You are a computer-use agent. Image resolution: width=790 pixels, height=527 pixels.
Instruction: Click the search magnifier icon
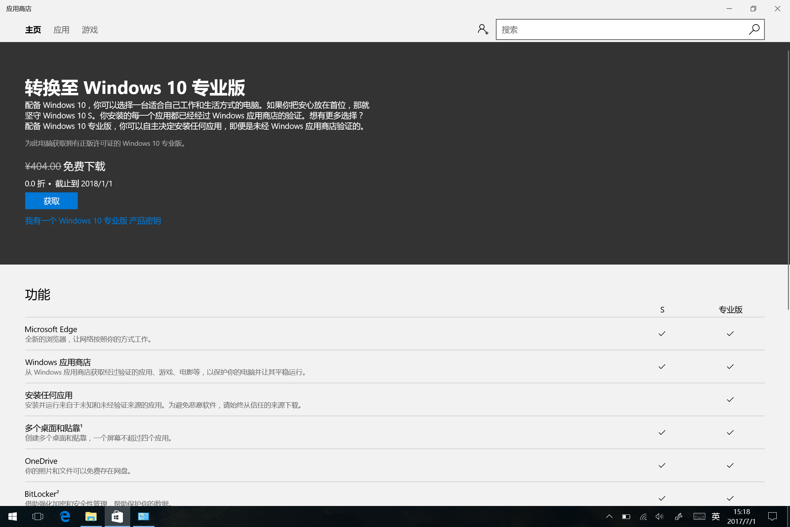click(754, 29)
